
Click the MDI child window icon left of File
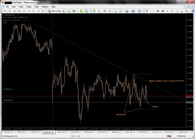click(x=3, y=7)
